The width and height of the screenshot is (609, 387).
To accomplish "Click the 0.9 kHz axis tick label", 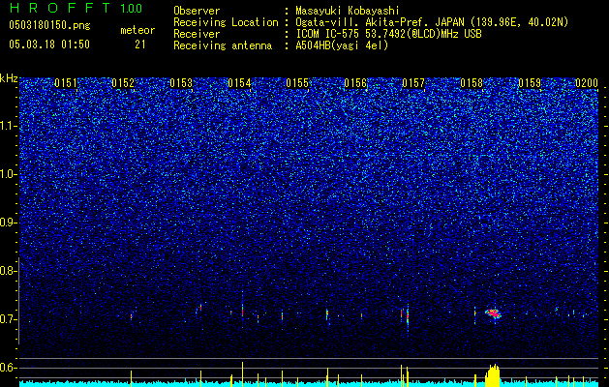I will [8, 223].
